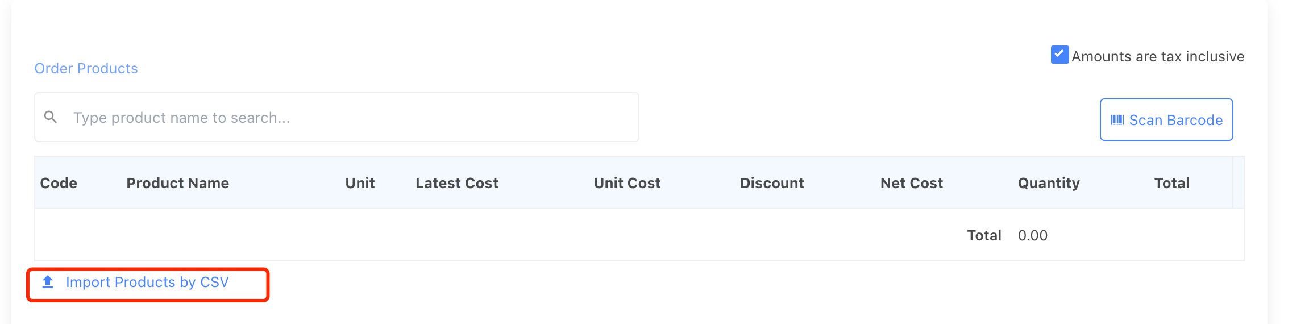Click the Latest Cost column header
1313x324 pixels.
[x=456, y=183]
